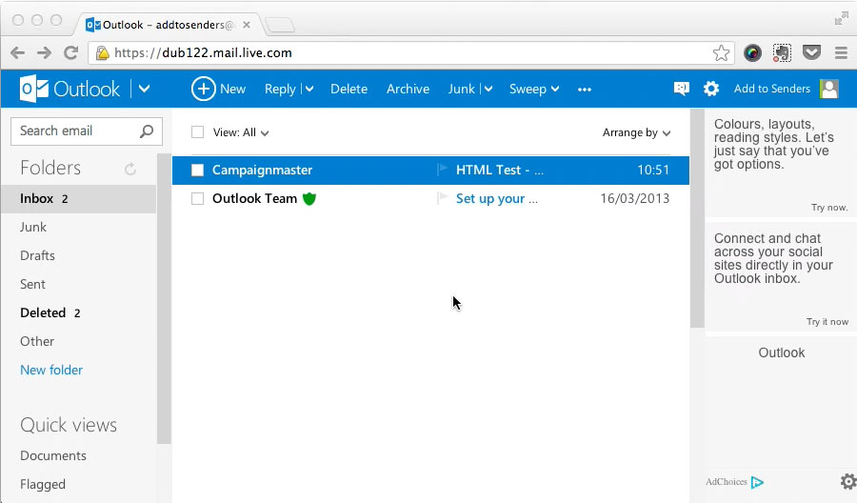857x503 pixels.
Task: Click the profile avatar picture
Action: 829,89
